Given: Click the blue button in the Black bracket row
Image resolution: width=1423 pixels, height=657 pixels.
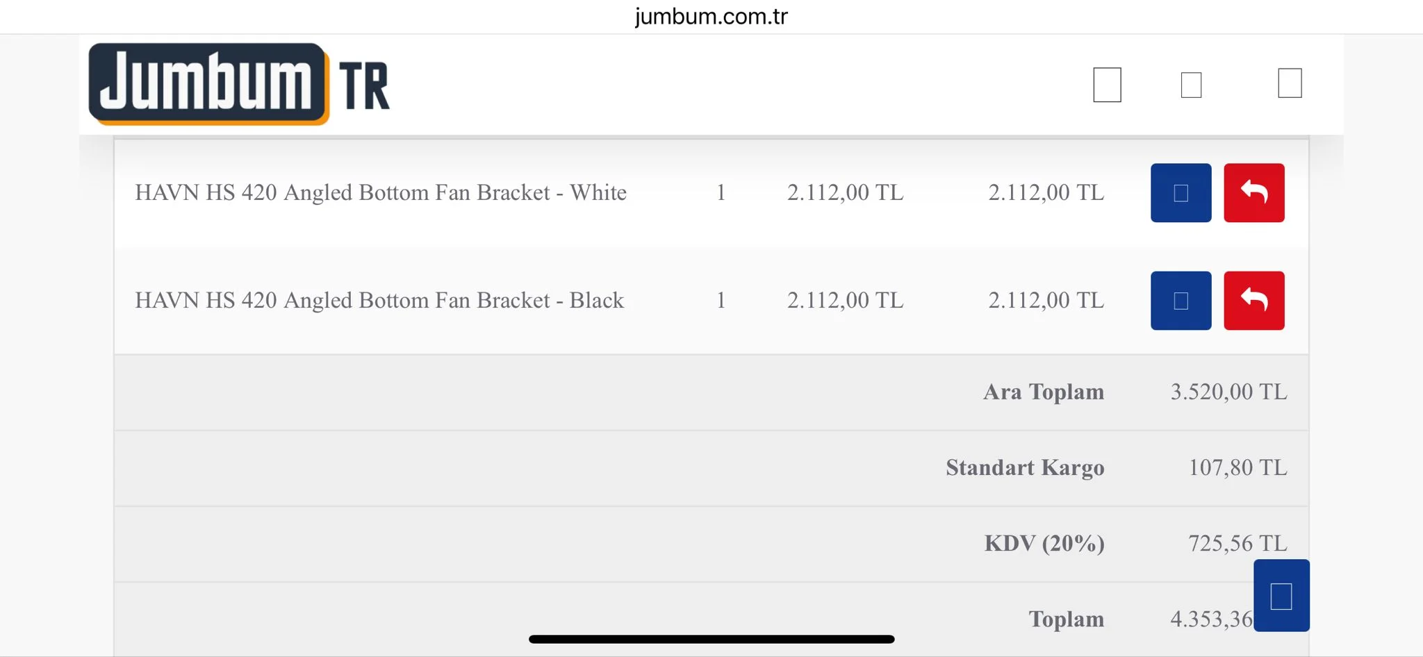Looking at the screenshot, I should (x=1181, y=301).
